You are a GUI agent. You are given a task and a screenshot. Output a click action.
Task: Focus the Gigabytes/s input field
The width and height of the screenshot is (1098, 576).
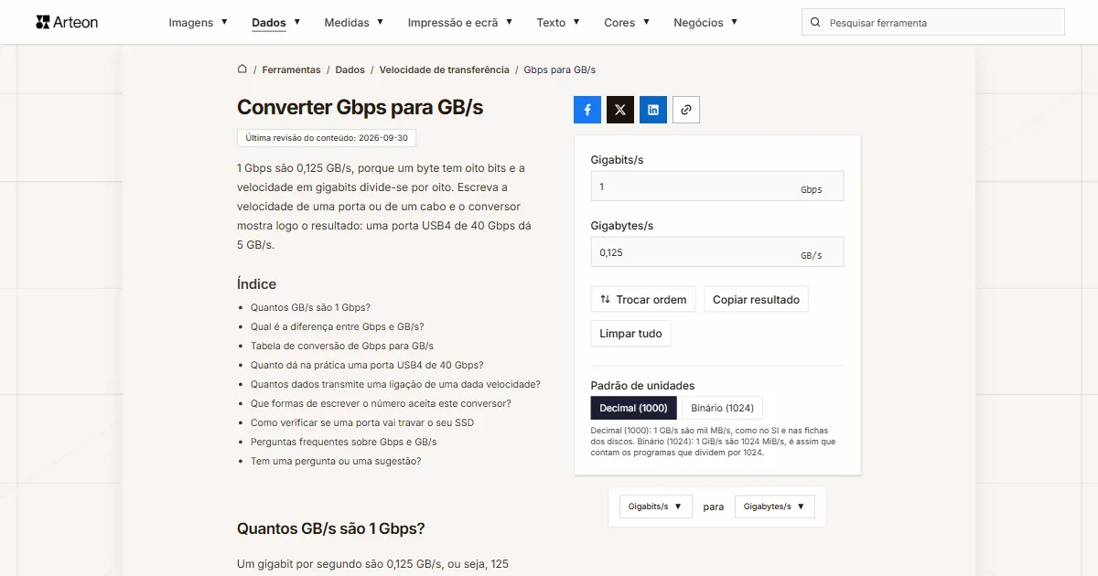[717, 252]
